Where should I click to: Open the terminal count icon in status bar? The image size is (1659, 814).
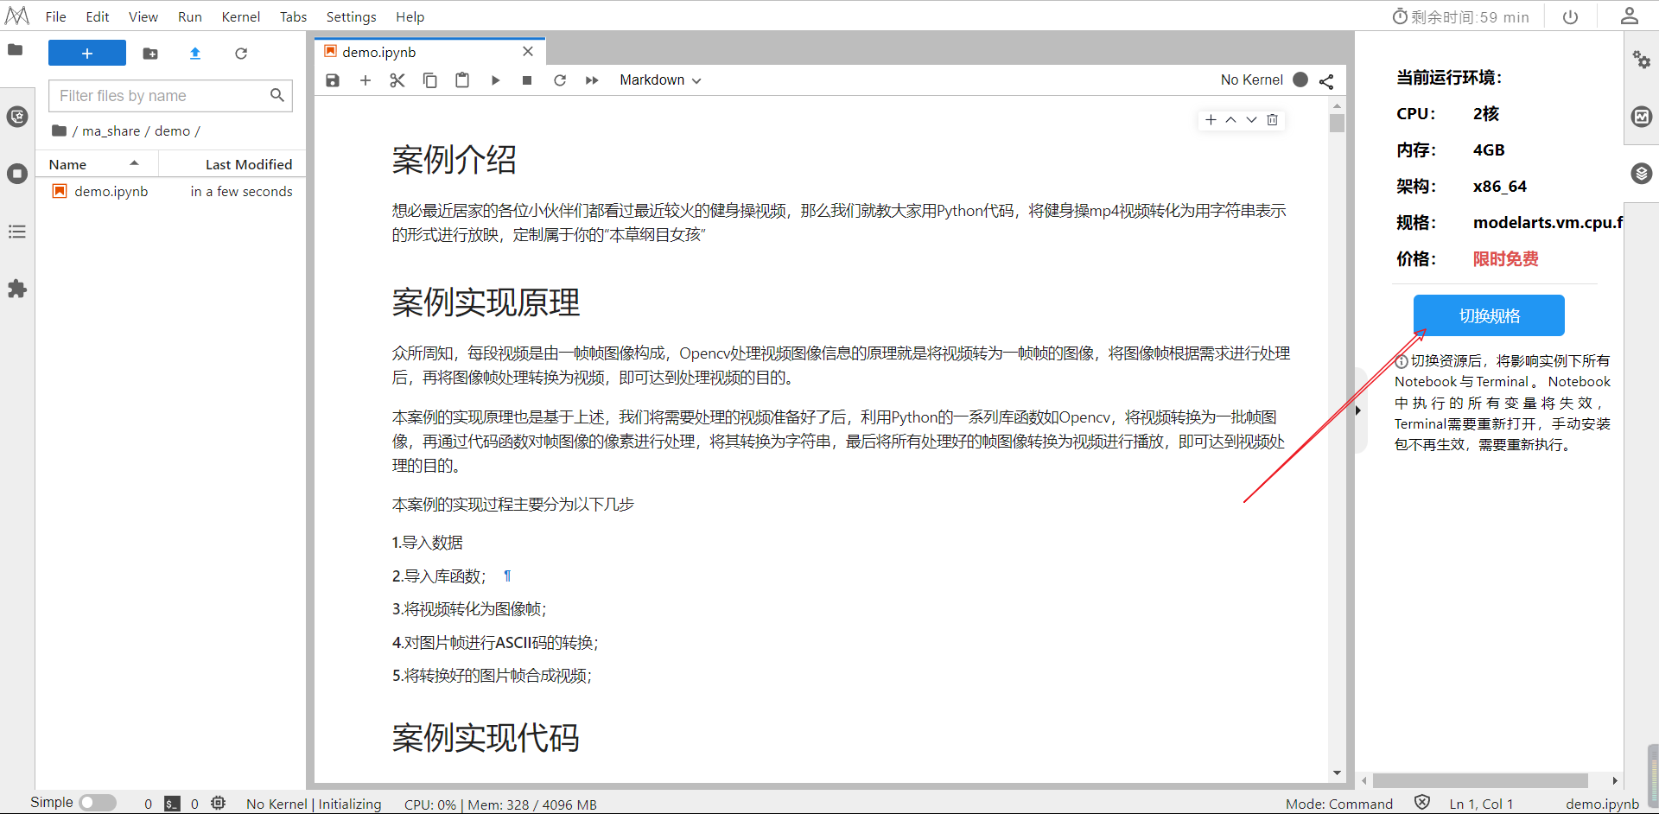coord(173,804)
